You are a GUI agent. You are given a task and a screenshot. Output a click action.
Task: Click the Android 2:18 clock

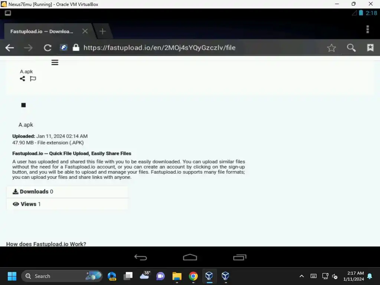click(x=371, y=13)
